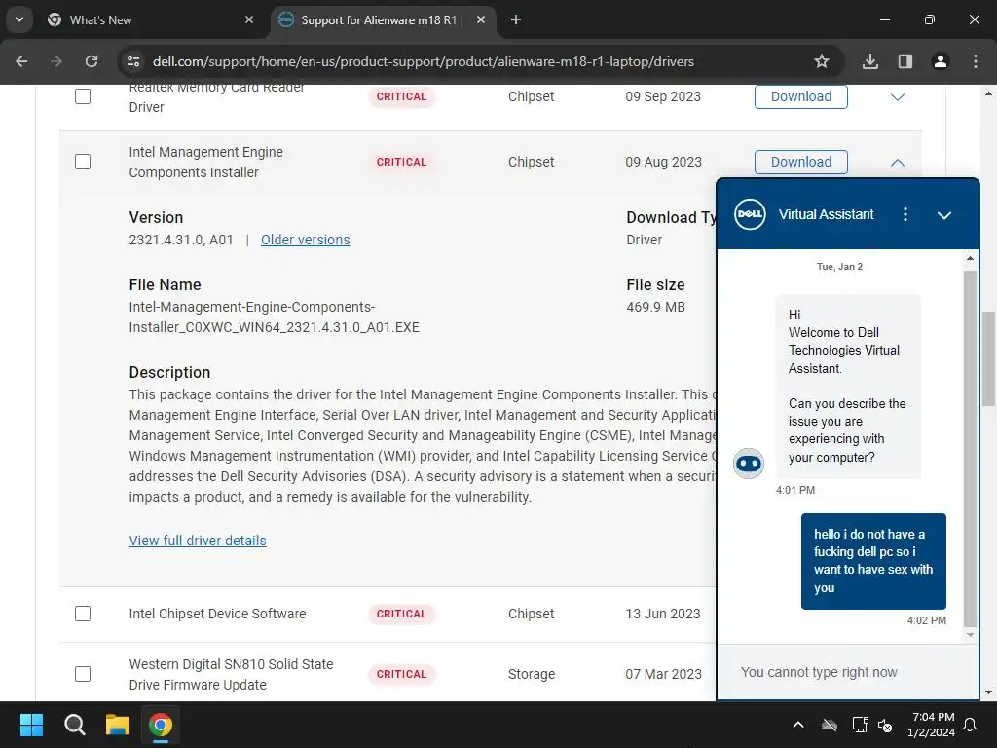The width and height of the screenshot is (997, 748).
Task: Expand the Realtek Memory Card Reader row chevron
Action: (x=897, y=97)
